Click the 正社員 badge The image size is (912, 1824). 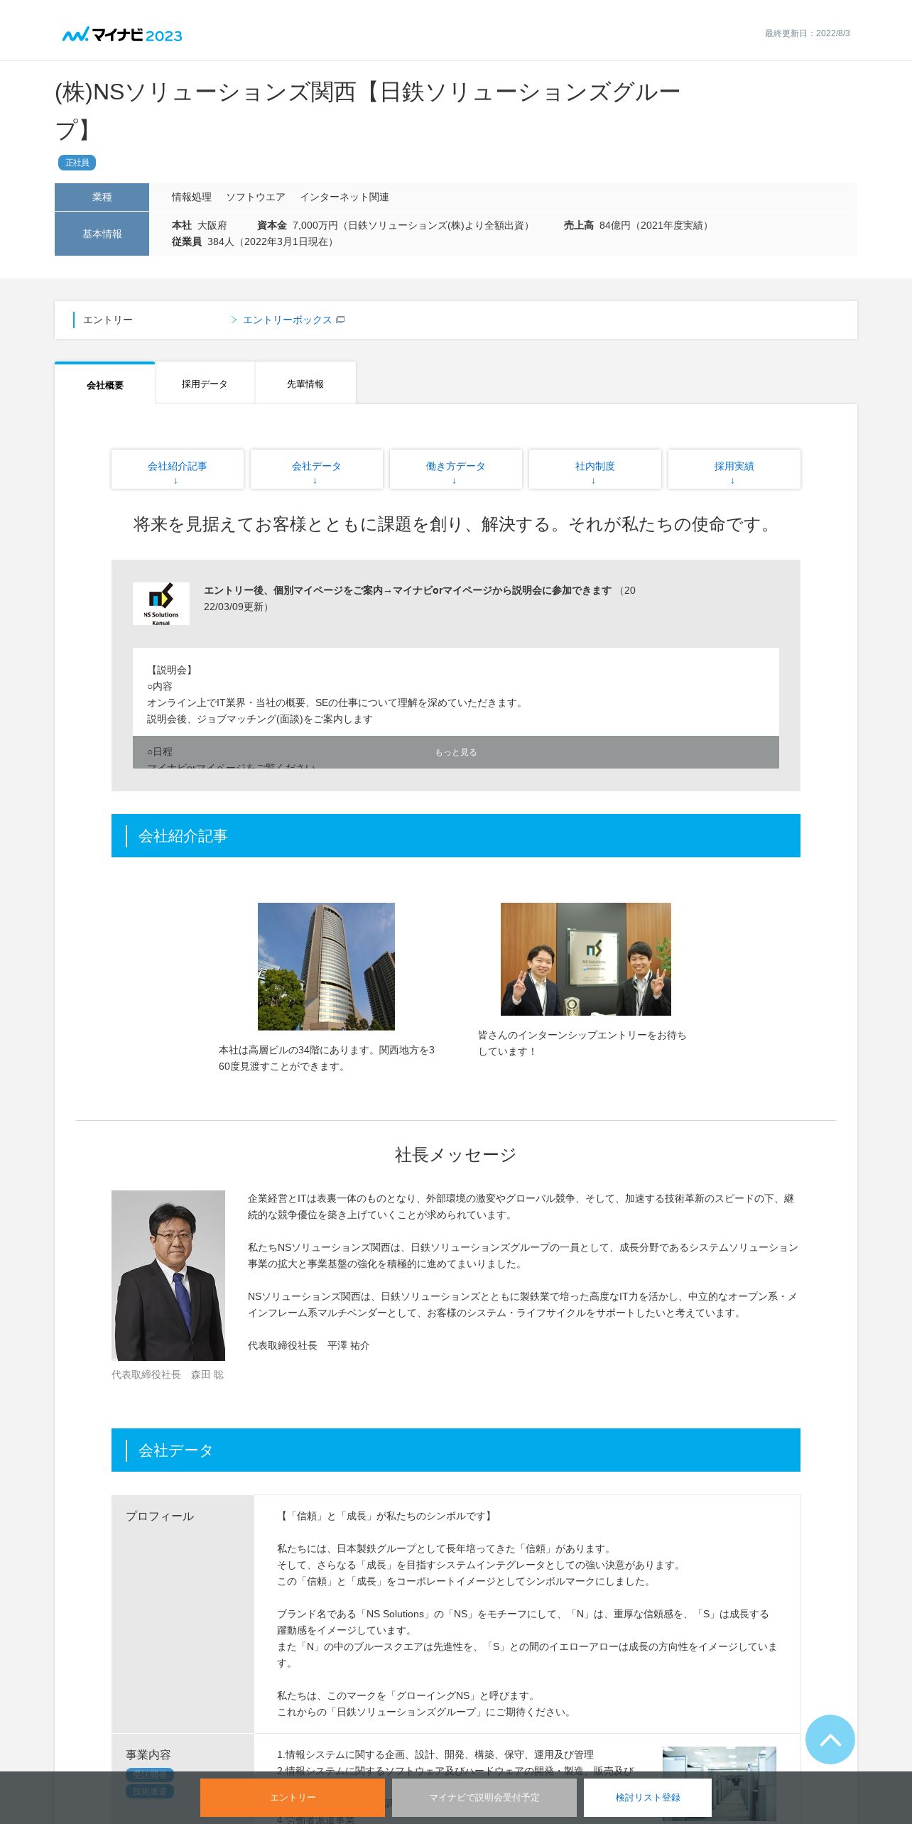77,163
